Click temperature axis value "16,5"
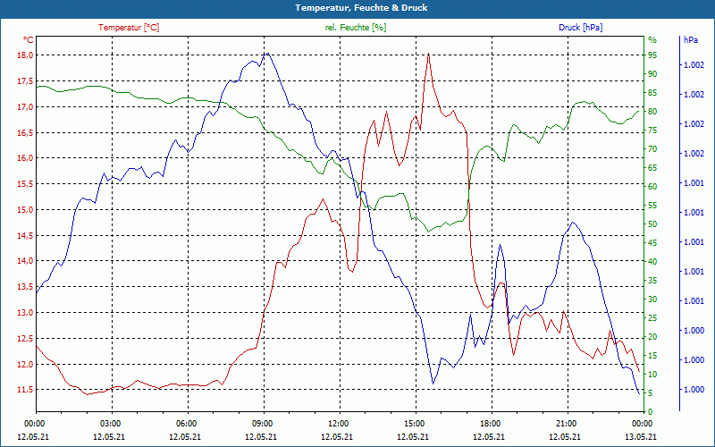Viewport: 715px width, 447px height. [x=26, y=132]
